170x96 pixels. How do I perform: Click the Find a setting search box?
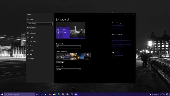point(40,24)
